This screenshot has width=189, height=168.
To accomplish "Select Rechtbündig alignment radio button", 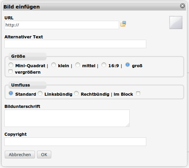I will point(76,93).
